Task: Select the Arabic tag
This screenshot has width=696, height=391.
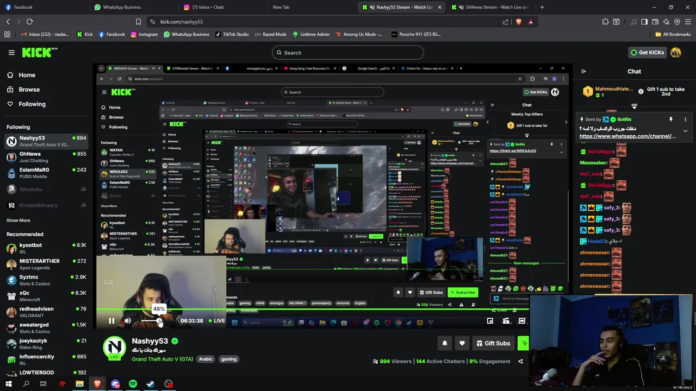Action: (206, 359)
